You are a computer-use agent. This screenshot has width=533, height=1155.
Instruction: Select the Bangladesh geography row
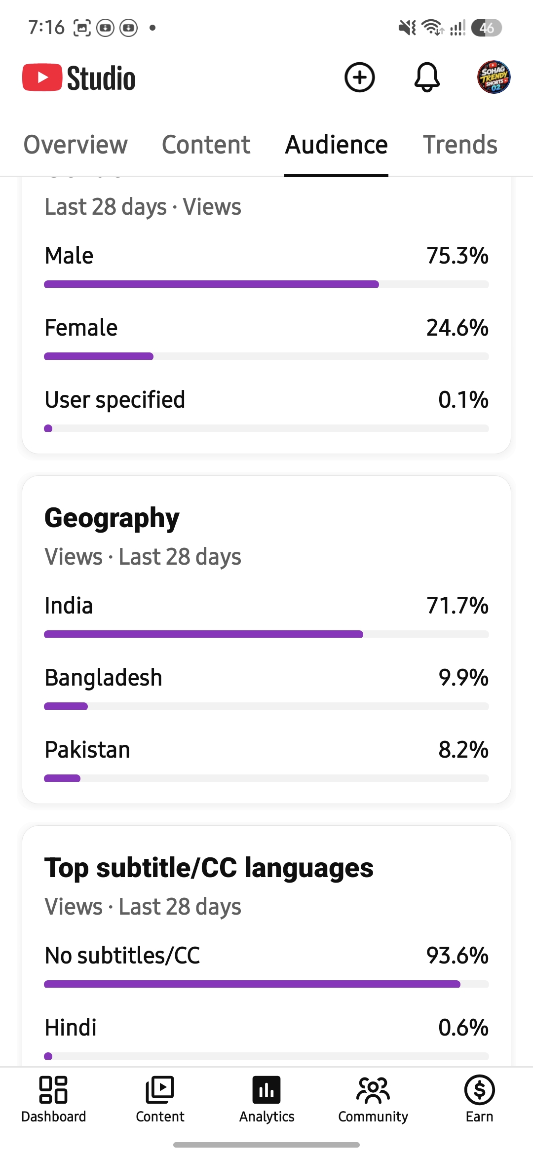pyautogui.click(x=266, y=687)
